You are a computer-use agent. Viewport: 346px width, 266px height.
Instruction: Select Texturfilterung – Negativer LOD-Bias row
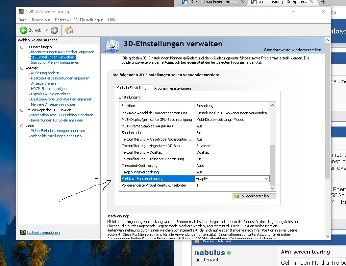click(x=195, y=146)
